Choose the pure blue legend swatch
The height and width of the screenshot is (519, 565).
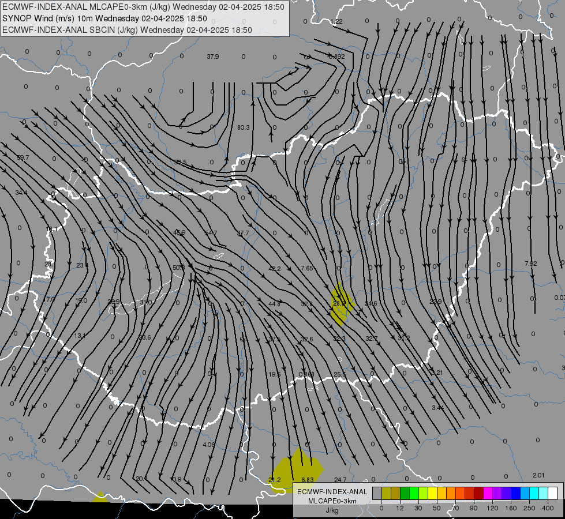[x=516, y=493]
